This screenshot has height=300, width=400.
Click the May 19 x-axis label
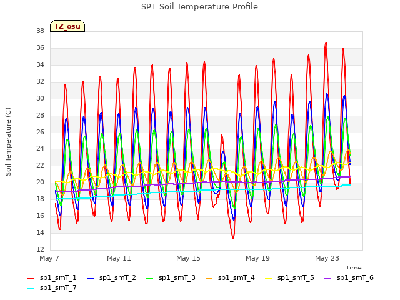pos(257,258)
